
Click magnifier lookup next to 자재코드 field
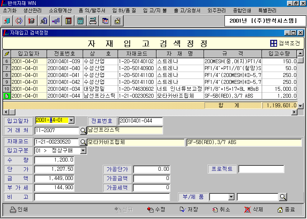(83, 142)
